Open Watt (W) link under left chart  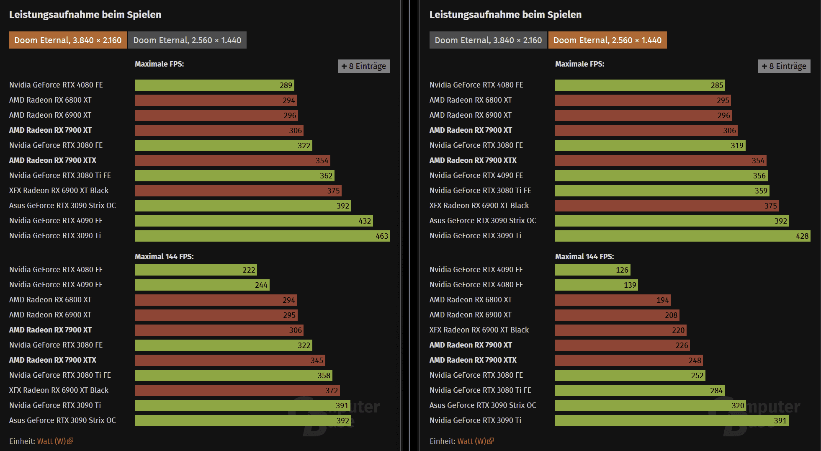pos(51,441)
